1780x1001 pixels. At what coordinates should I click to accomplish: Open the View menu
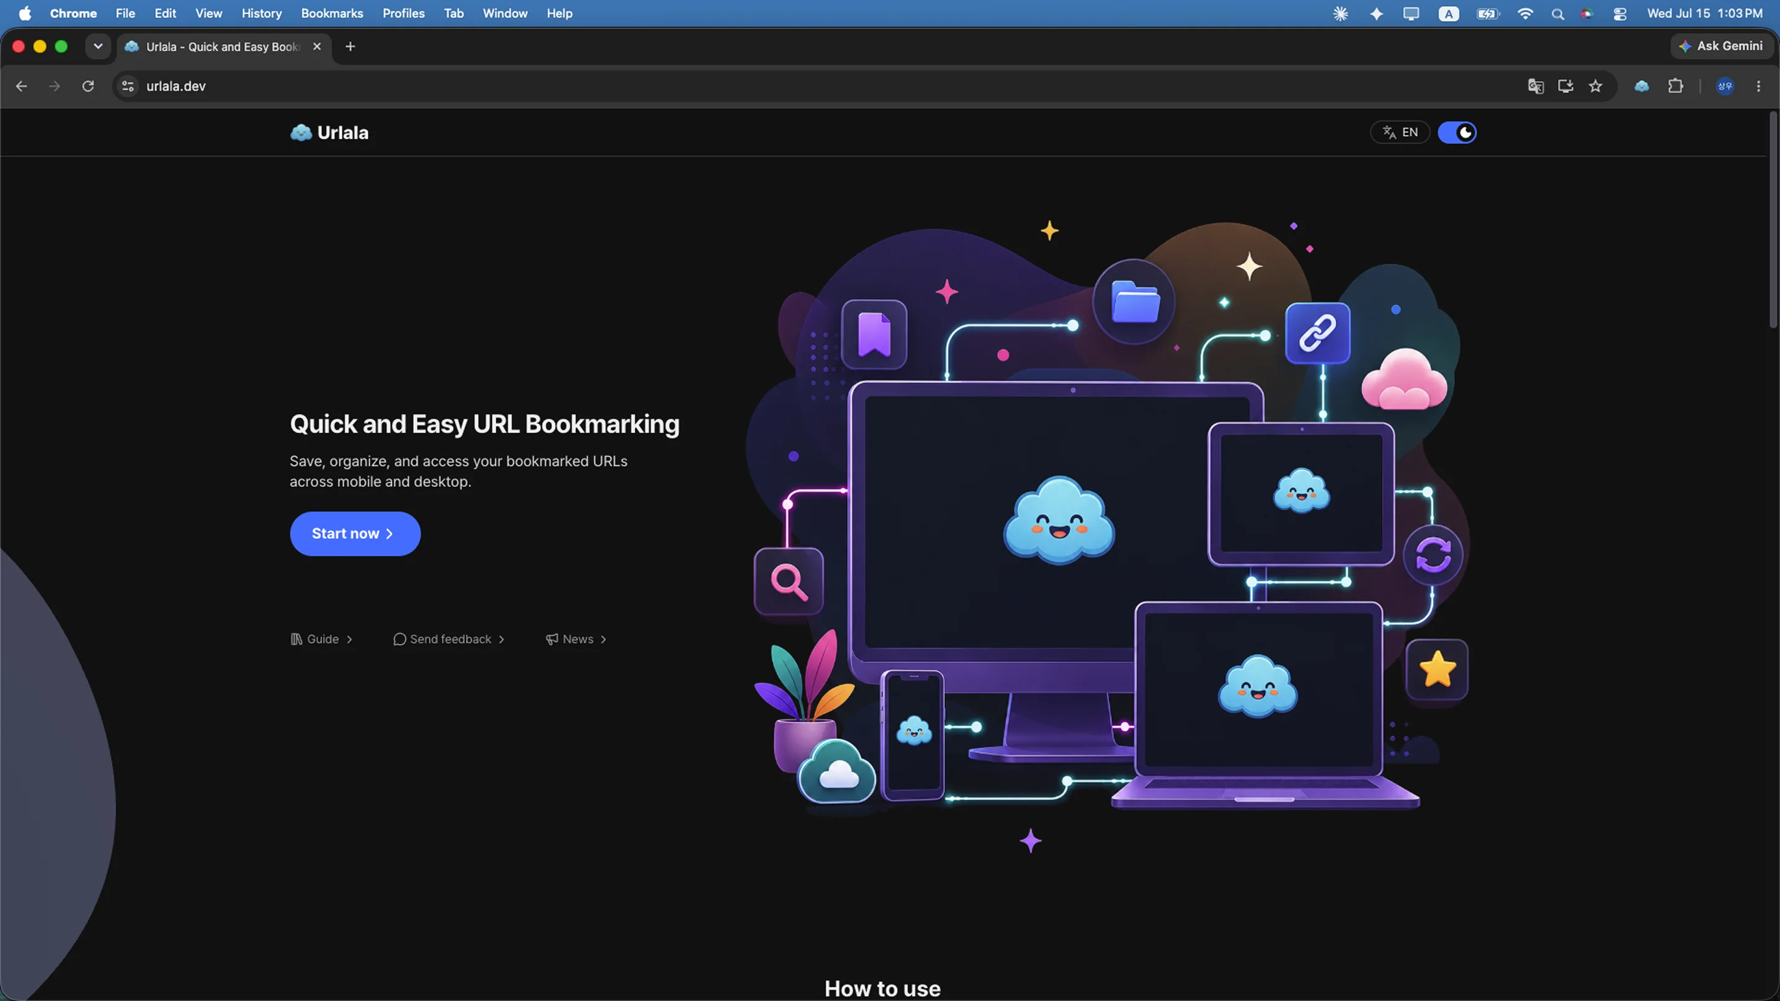click(x=209, y=13)
